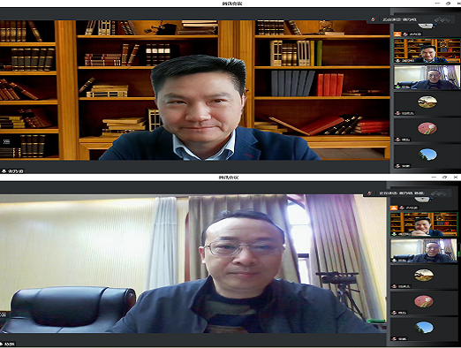The image size is (461, 348).
Task: Click the muted mic icon beside host badge, bottom window
Action: 402,208
